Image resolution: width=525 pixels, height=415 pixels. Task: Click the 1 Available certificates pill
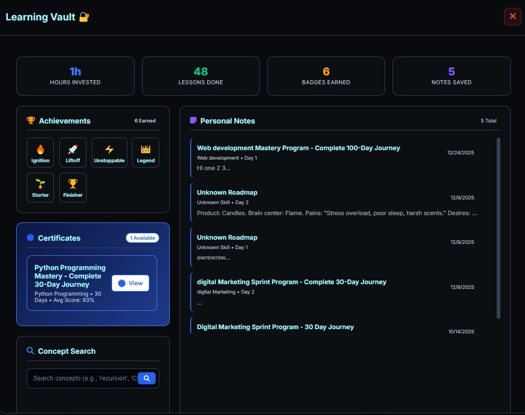(x=143, y=238)
